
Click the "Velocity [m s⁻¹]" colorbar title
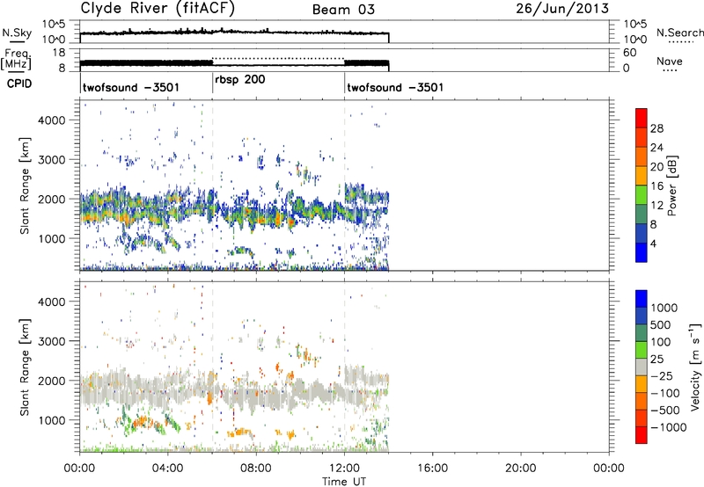(696, 367)
